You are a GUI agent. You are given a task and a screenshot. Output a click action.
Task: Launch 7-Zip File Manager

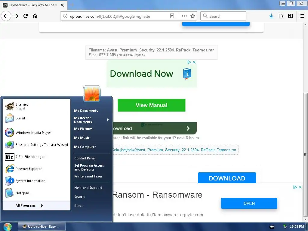(x=36, y=157)
